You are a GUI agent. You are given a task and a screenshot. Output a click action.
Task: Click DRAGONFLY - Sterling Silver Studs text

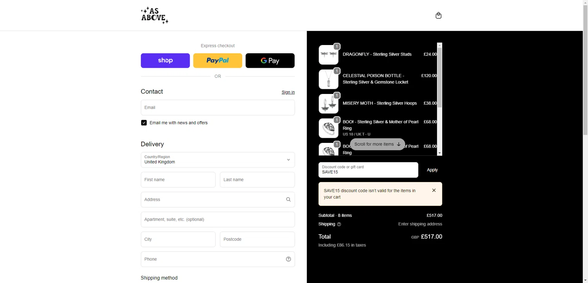click(377, 54)
